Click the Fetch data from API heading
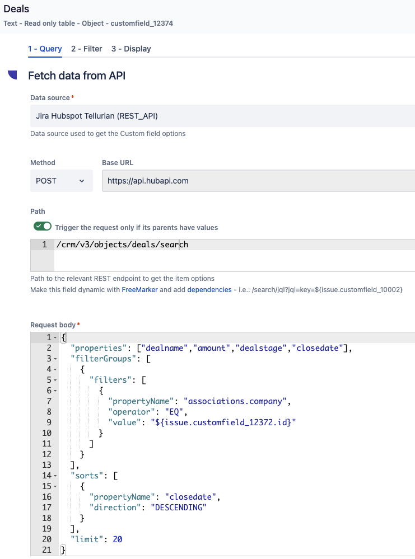415x559 pixels. 77,76
